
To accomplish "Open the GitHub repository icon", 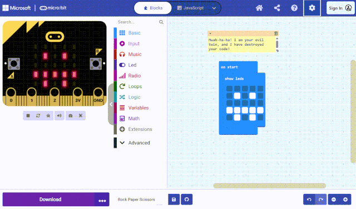I will (x=187, y=200).
